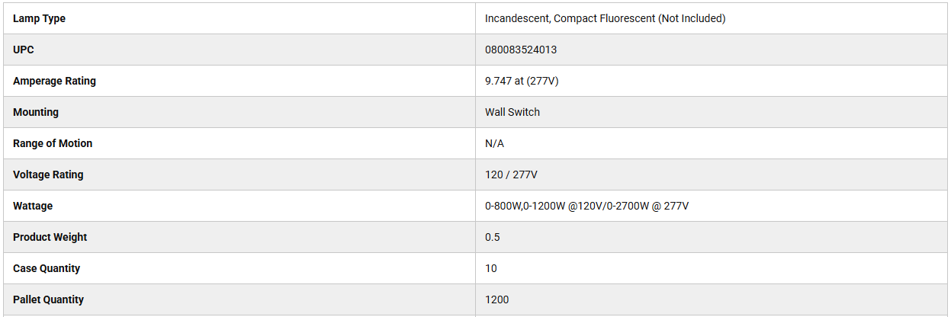Select the Incandescent, Compact Fluorescent value text
The width and height of the screenshot is (951, 317).
(605, 18)
